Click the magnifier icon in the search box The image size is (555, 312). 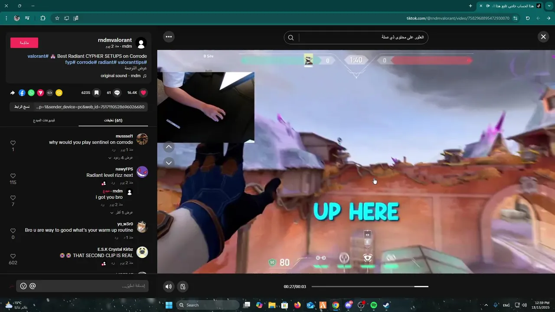pos(291,38)
